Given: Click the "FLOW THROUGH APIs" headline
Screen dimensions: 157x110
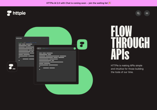Looking at the screenshot, I should coord(130,43).
